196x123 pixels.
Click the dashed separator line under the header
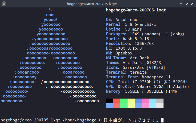tap(136, 15)
